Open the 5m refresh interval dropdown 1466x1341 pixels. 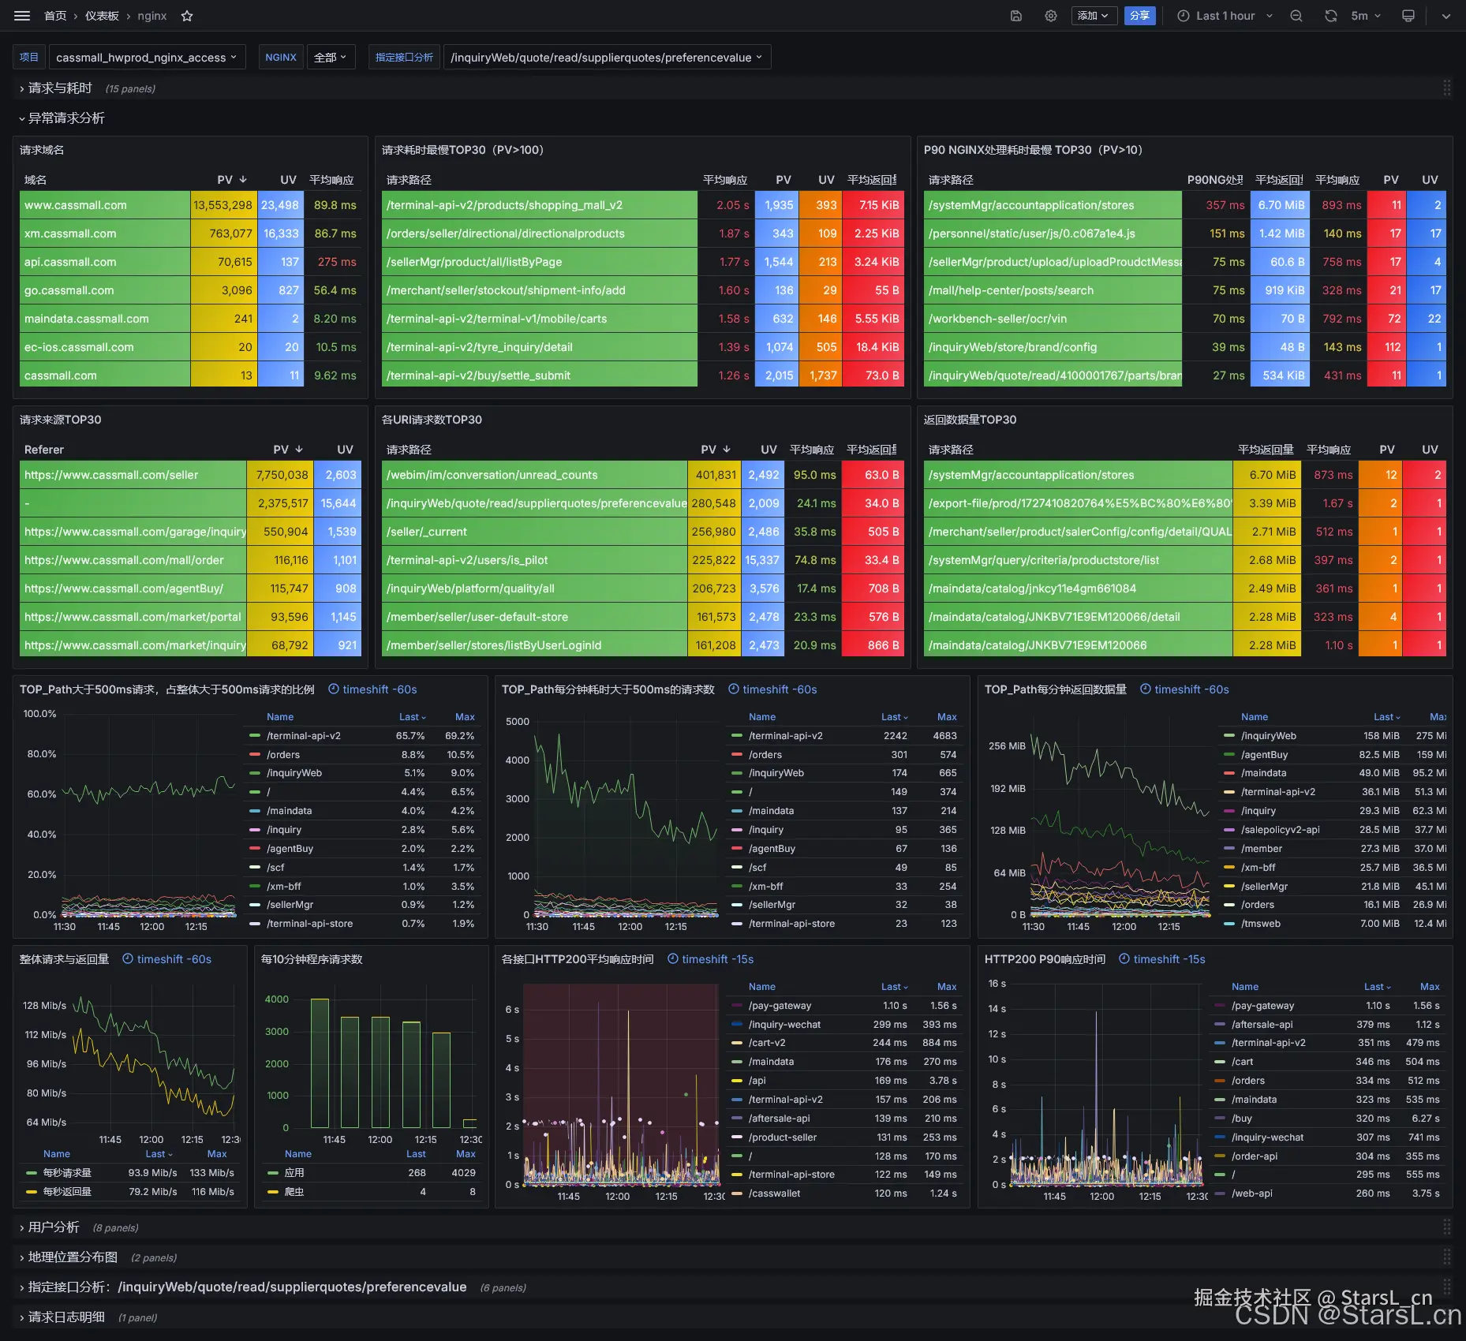(x=1366, y=16)
